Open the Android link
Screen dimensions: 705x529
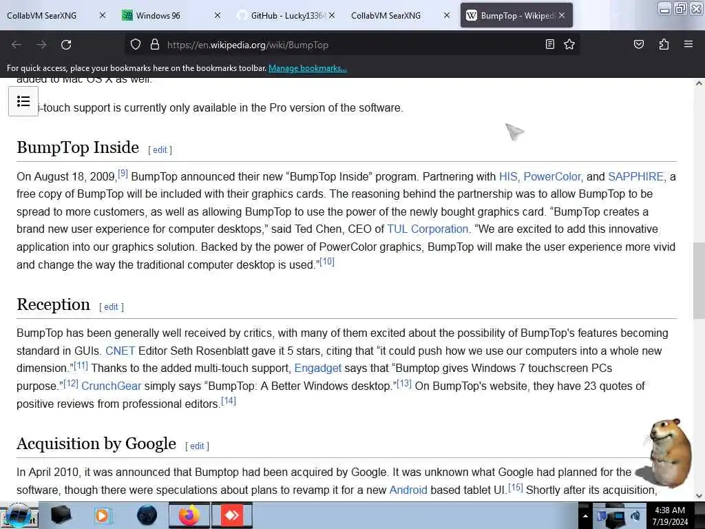tap(408, 490)
